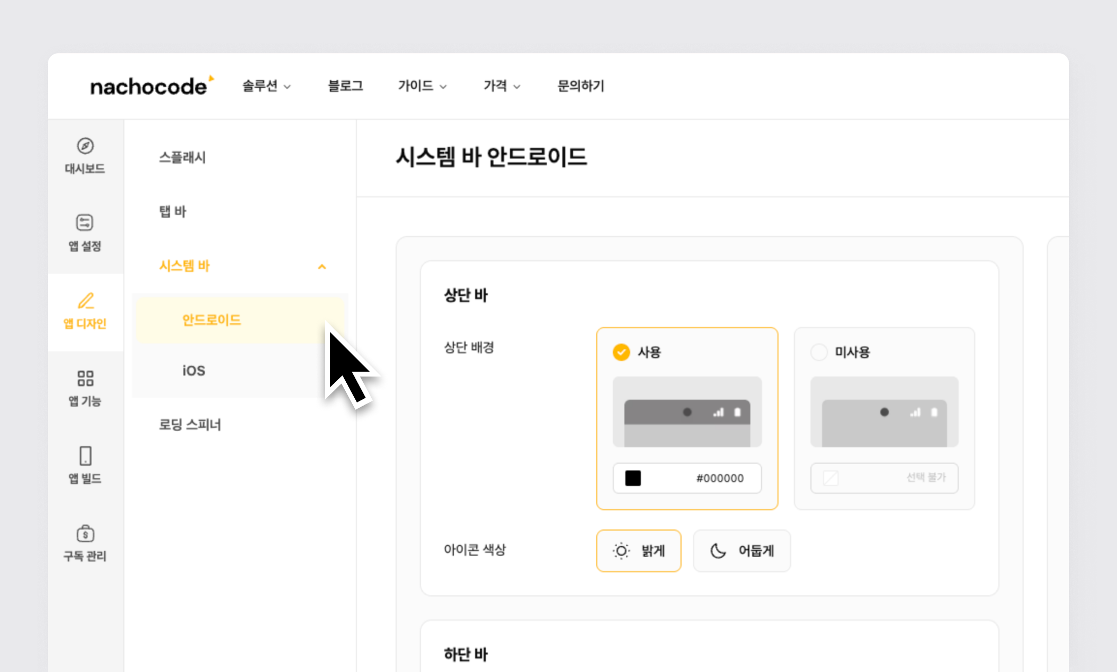Click the black #000000 color swatch

point(633,478)
